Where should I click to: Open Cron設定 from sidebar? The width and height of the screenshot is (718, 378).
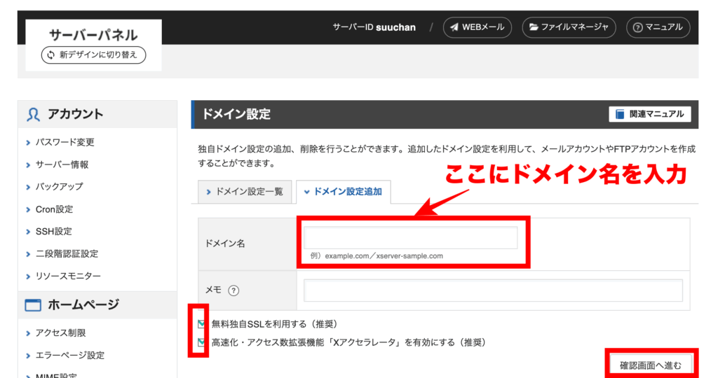point(54,209)
